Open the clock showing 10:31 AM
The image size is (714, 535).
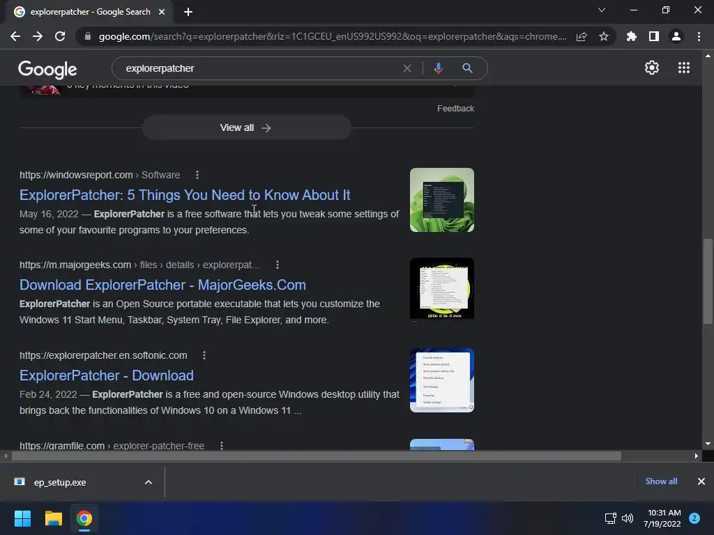(x=662, y=518)
